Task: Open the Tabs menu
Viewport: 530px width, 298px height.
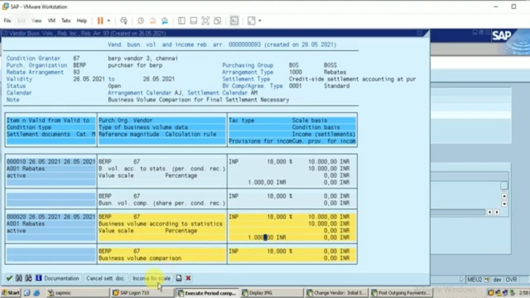Action: (66, 21)
